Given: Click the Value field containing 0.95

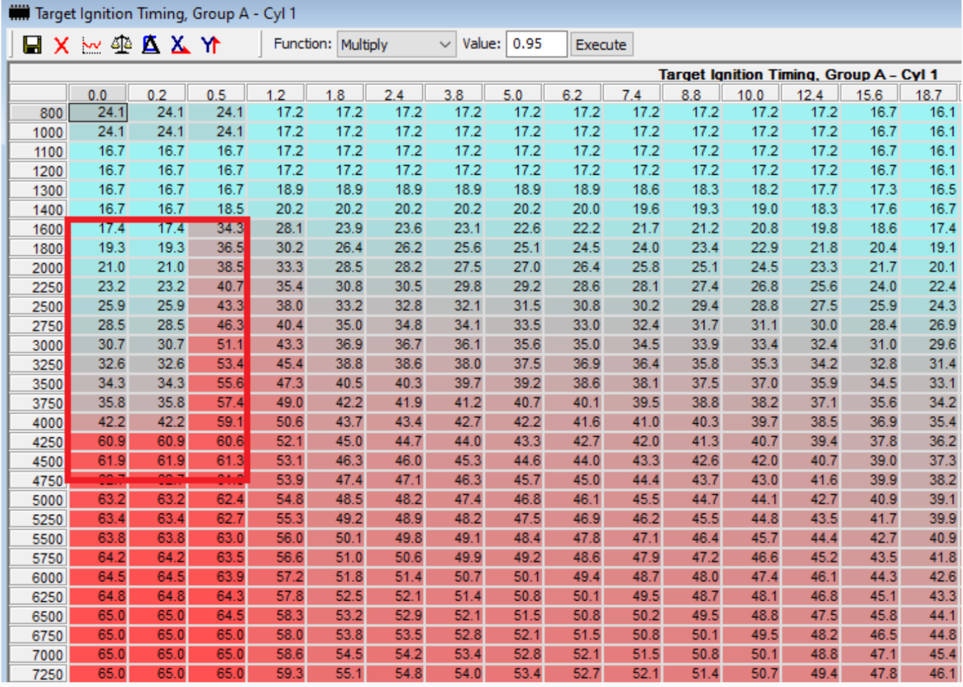Looking at the screenshot, I should coord(536,45).
